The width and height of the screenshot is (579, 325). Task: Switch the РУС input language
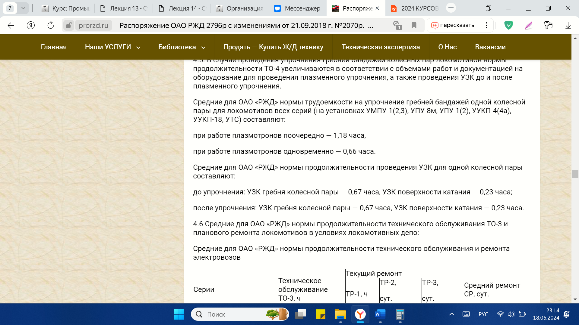tap(483, 314)
